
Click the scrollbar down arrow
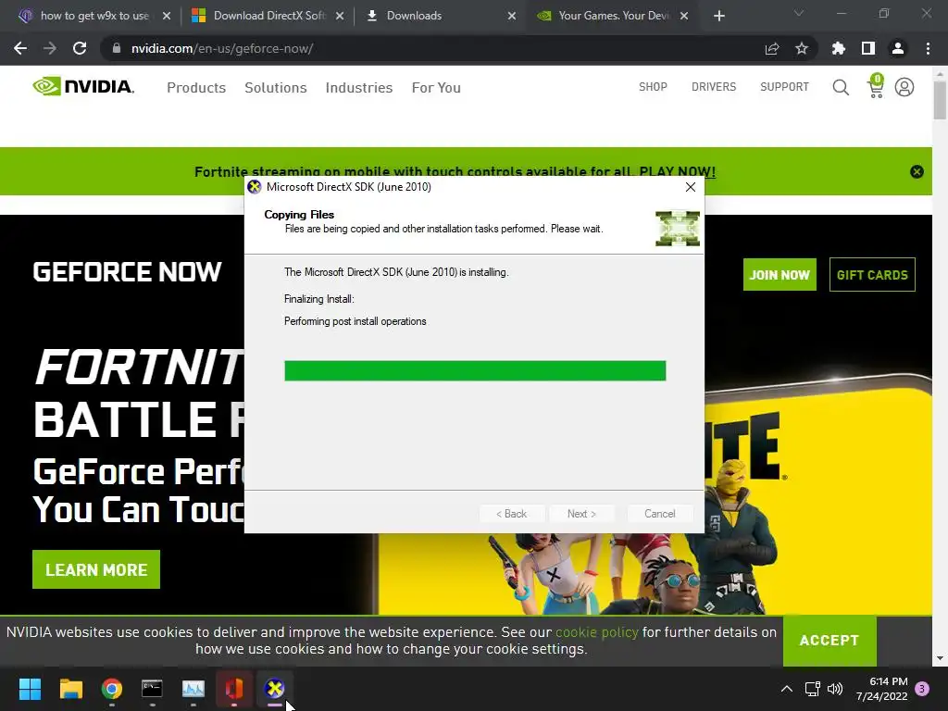[x=940, y=658]
